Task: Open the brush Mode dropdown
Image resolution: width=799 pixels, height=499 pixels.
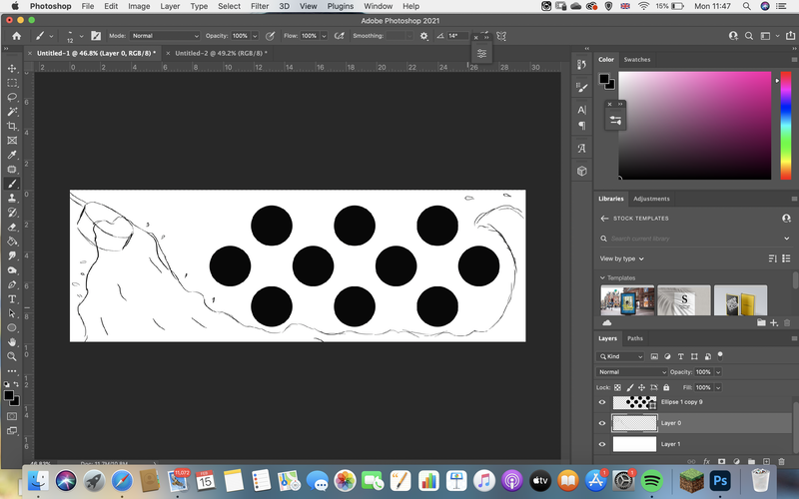Action: [165, 36]
